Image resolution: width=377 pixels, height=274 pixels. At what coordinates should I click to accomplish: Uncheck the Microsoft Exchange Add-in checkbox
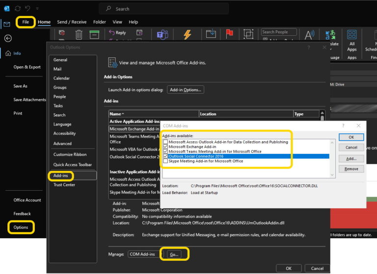coord(165,147)
